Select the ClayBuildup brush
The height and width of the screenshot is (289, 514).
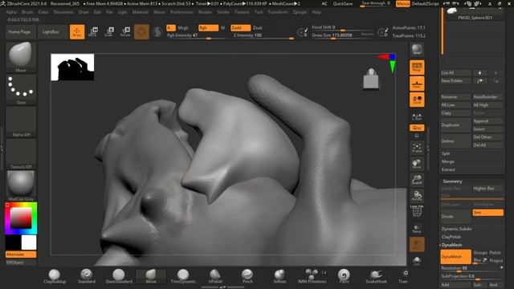pos(55,276)
